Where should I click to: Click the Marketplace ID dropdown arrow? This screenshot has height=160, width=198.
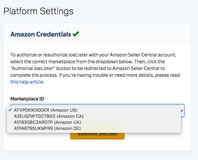(x=182, y=111)
